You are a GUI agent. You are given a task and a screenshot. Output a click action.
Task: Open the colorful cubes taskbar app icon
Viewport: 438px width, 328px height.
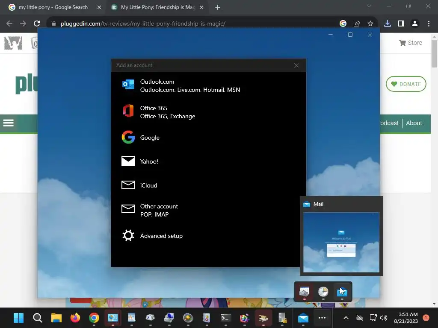tap(244, 318)
